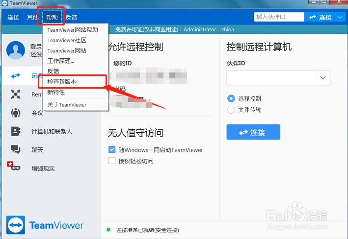Open 增强现实 section in sidebar
The image size is (348, 239).
[x=43, y=168]
